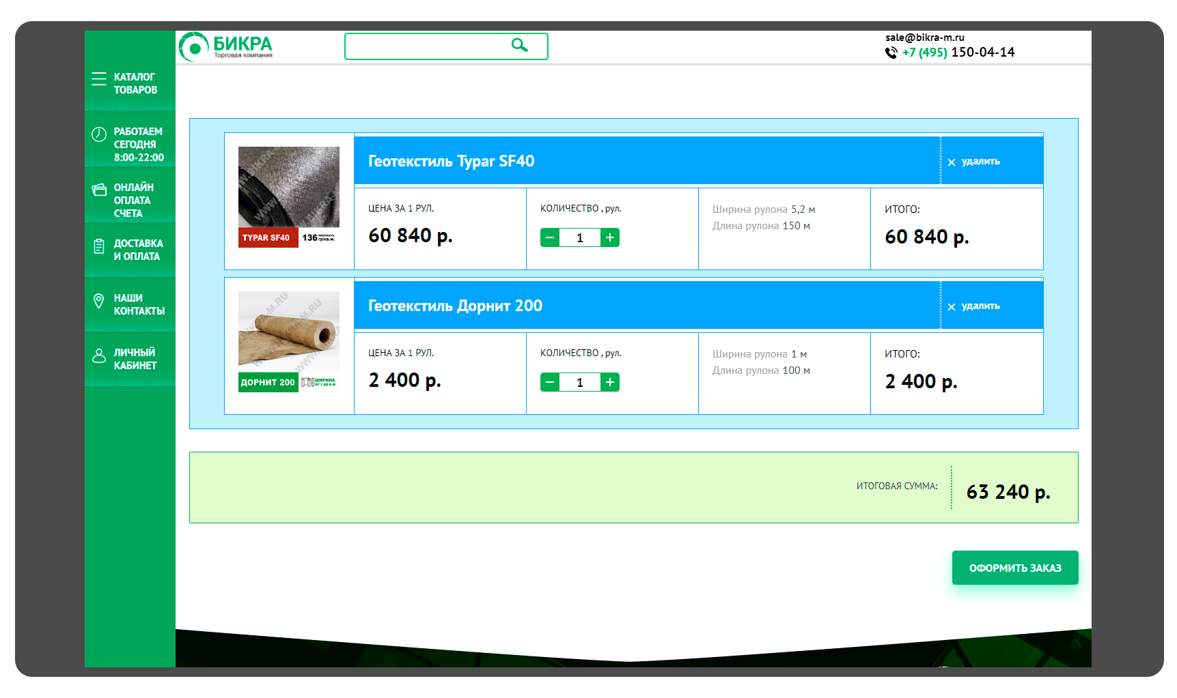This screenshot has height=698, width=1177.
Task: Click phone number +7 (495) 150-04-14
Action: (x=958, y=52)
